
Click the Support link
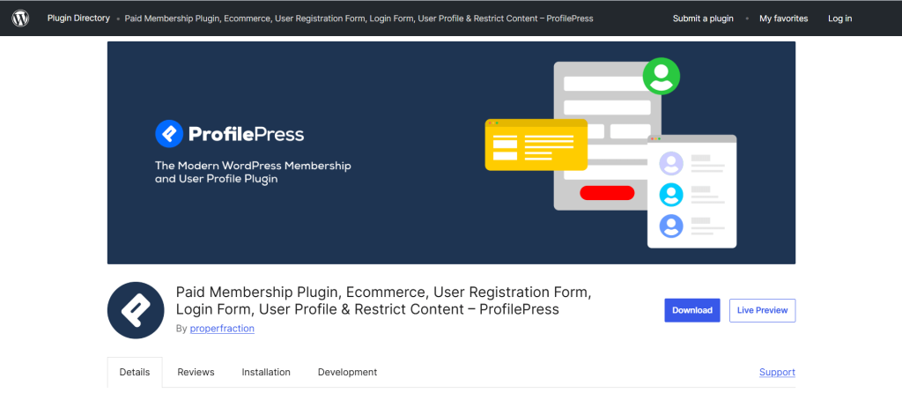point(777,372)
